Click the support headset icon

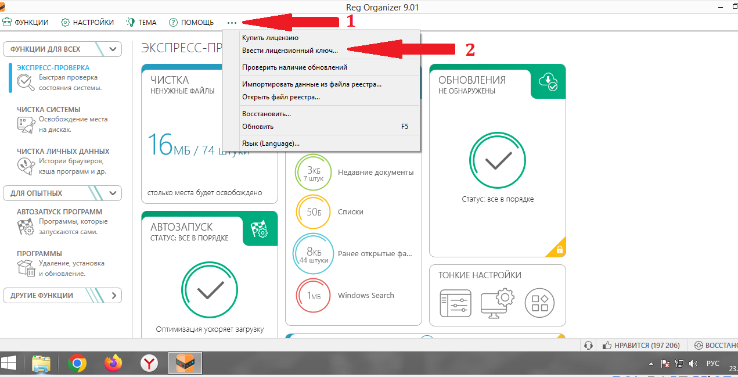[x=588, y=346]
